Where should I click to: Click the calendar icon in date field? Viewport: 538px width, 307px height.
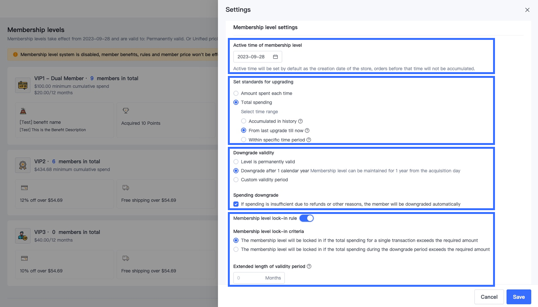coord(275,57)
